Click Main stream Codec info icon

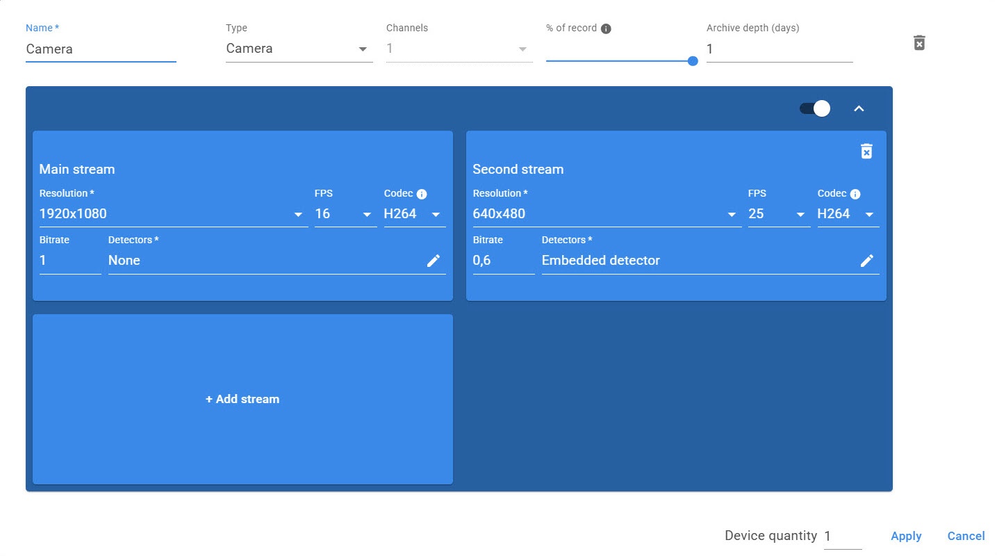click(422, 195)
